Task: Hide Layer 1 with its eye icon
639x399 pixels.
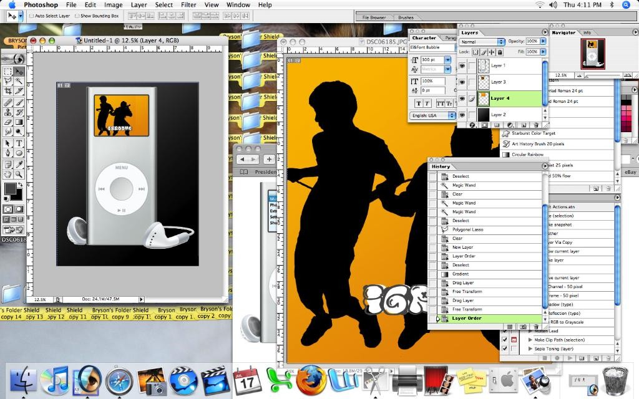Action: pyautogui.click(x=462, y=65)
